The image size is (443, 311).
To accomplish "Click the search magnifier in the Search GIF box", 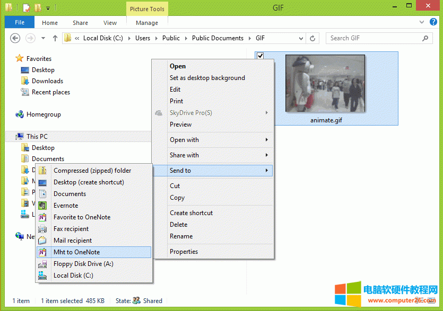I will 424,38.
